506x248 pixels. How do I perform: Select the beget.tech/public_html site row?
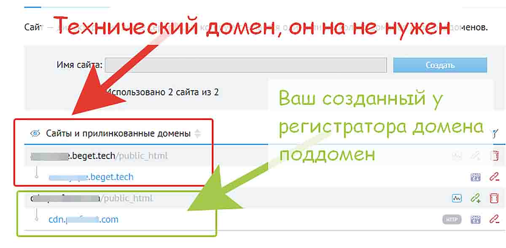(265, 156)
